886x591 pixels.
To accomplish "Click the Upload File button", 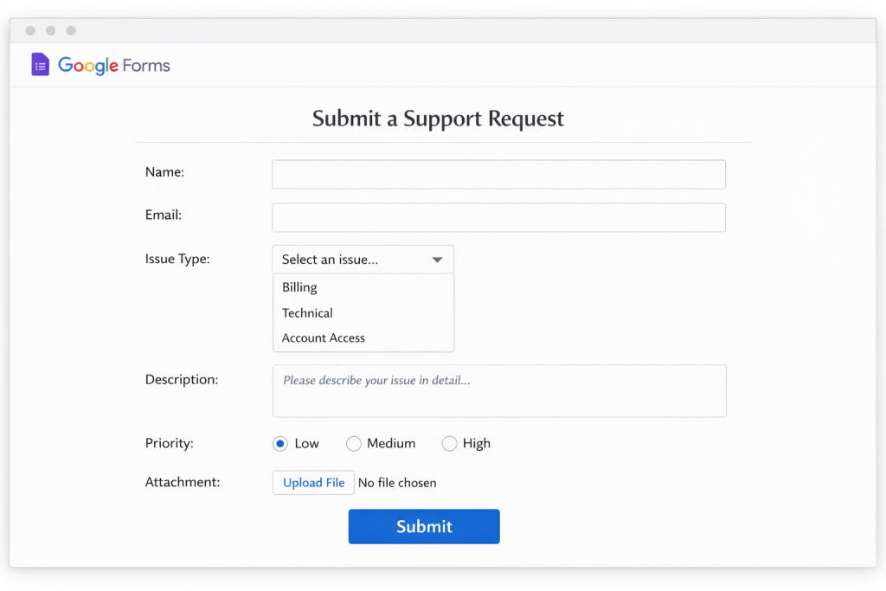I will (x=313, y=482).
